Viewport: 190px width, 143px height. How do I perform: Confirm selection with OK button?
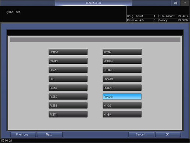point(168,135)
